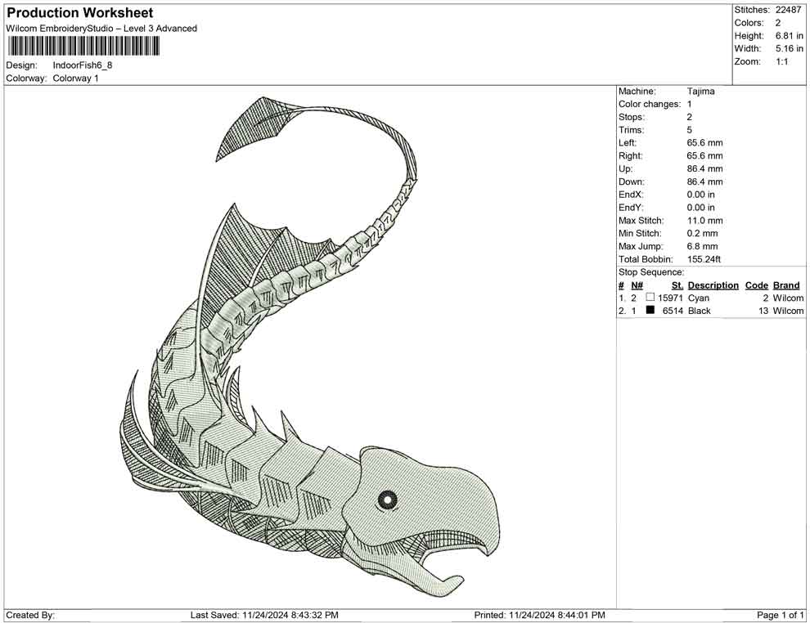Click the Cyan white color swatch
The width and height of the screenshot is (810, 623).
pos(650,298)
